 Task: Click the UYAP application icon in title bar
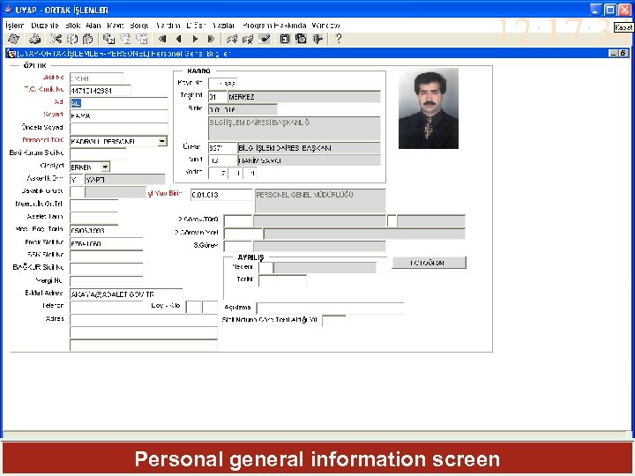(x=8, y=10)
